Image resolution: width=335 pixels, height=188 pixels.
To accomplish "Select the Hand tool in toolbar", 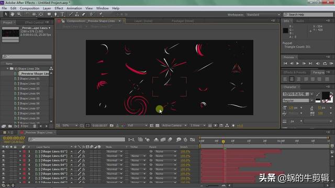I will [13, 14].
